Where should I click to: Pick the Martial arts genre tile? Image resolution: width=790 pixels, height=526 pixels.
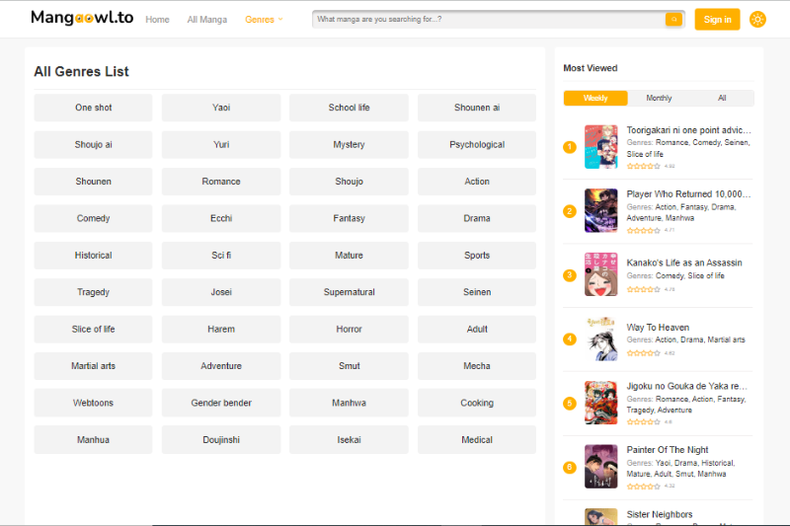tap(93, 366)
